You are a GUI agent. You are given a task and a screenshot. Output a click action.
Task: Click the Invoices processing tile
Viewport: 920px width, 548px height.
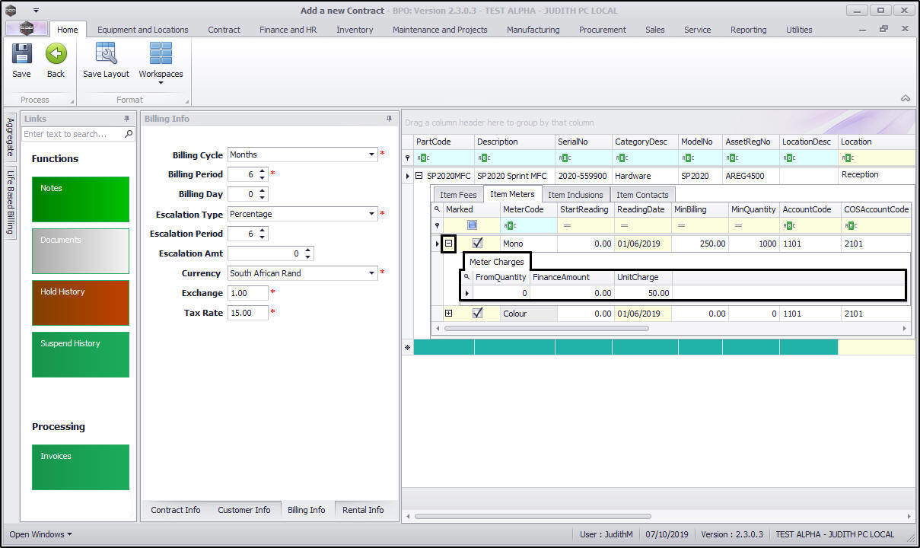[81, 467]
